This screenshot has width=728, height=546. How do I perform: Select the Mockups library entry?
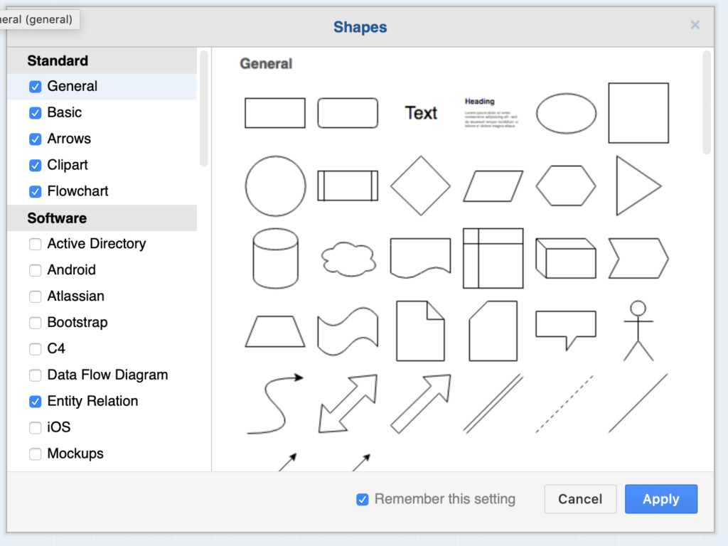[x=75, y=454]
